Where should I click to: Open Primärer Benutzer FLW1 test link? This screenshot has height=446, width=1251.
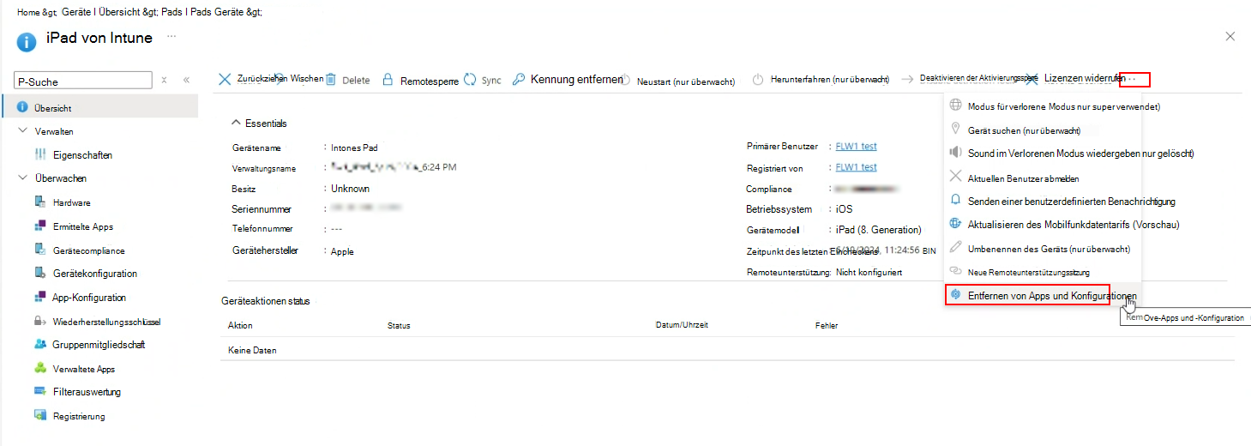856,147
